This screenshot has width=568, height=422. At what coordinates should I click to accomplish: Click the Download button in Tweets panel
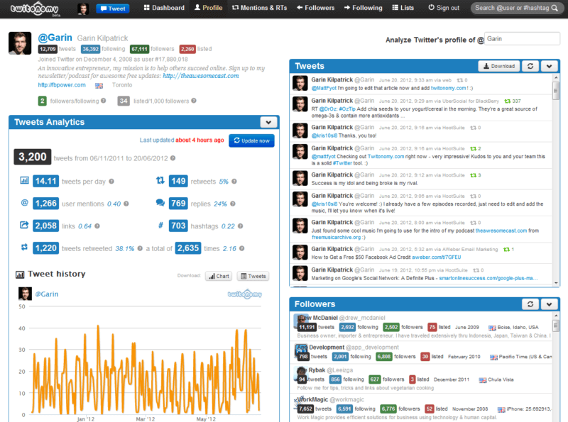pyautogui.click(x=499, y=66)
